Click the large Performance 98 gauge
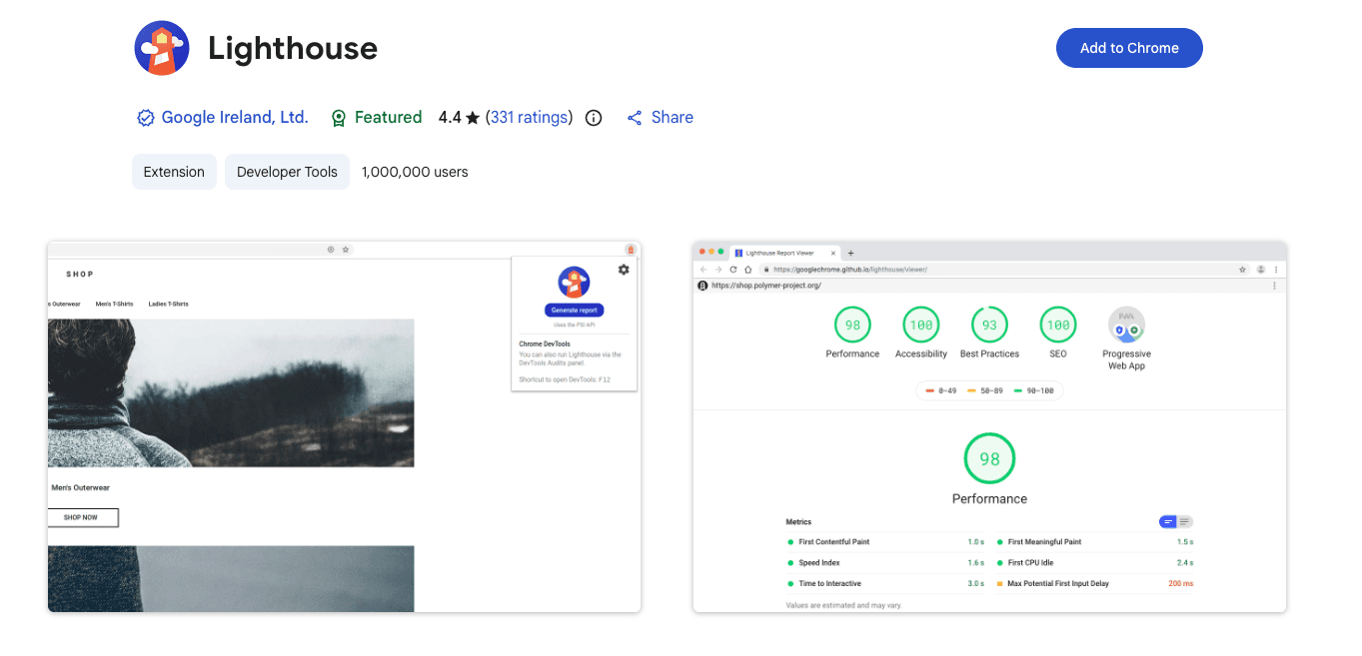This screenshot has width=1362, height=656. [x=989, y=459]
